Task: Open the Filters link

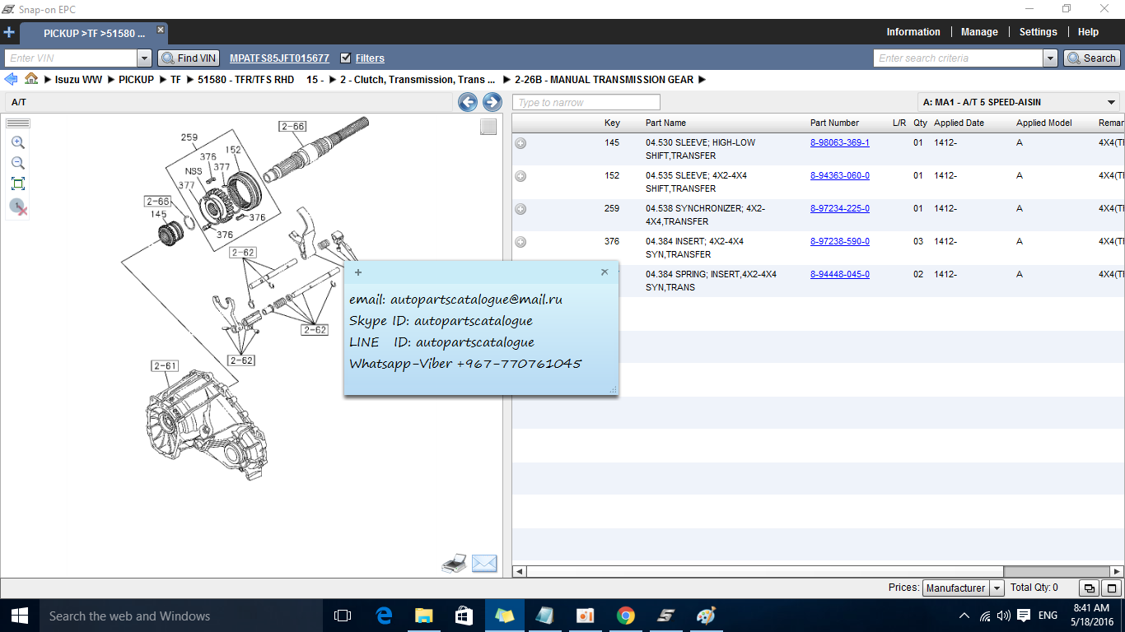Action: [x=370, y=58]
